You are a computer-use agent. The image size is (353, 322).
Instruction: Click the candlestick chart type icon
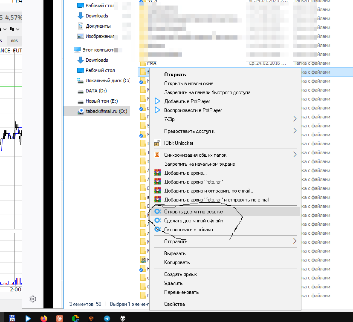[x=12, y=29]
